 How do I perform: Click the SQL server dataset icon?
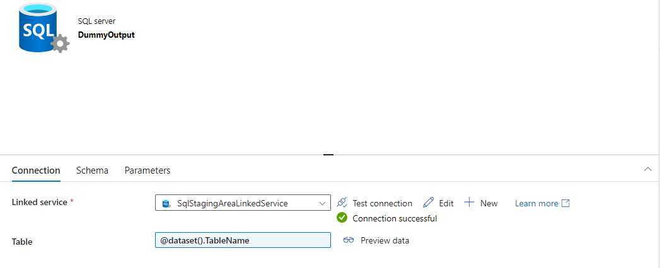pyautogui.click(x=43, y=27)
